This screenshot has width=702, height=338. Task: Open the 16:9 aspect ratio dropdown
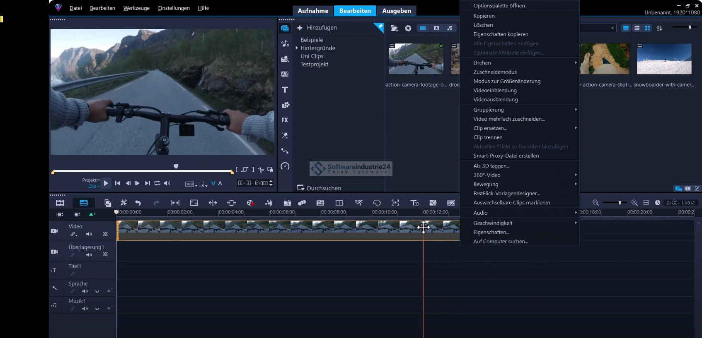coord(191,184)
